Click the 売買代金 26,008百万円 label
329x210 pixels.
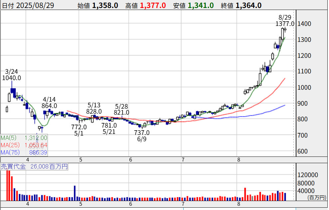tap(34, 166)
